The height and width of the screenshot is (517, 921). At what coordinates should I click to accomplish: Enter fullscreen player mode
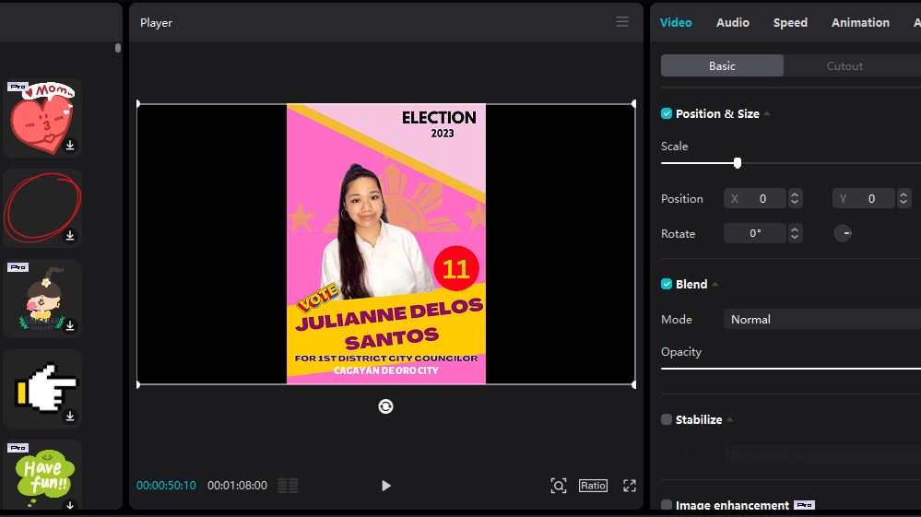click(630, 486)
